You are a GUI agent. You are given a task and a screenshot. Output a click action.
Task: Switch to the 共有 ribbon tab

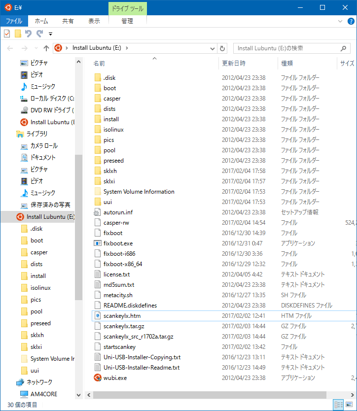[x=68, y=21]
